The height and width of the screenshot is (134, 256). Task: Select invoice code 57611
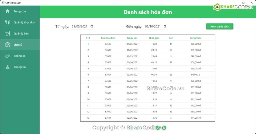[108, 118]
